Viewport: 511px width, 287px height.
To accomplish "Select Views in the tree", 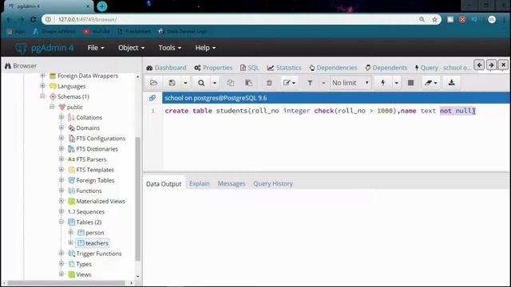I will 83,274.
